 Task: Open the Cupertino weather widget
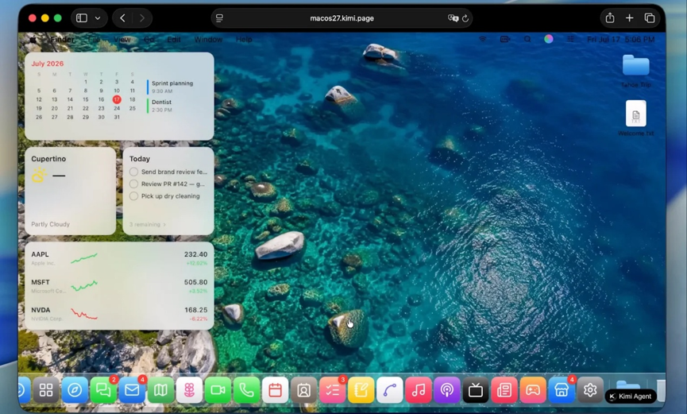click(70, 191)
